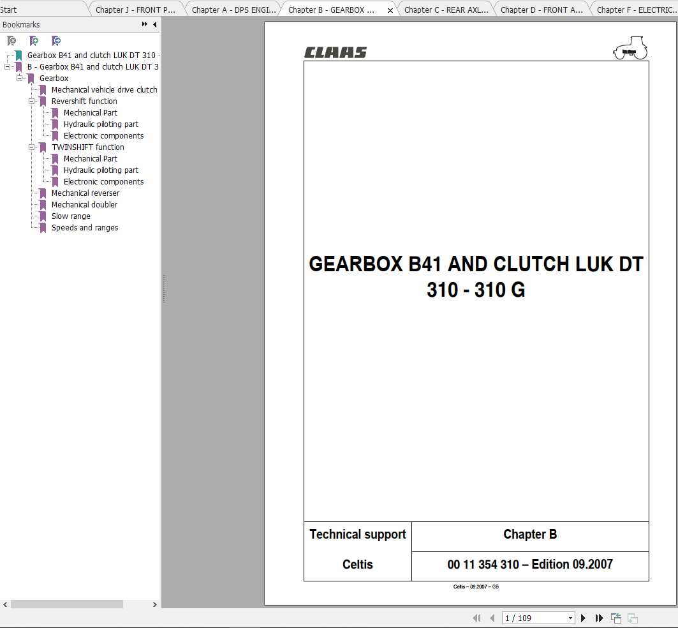Open the Mechanical reverser bookmark
The height and width of the screenshot is (628, 678).
[85, 193]
